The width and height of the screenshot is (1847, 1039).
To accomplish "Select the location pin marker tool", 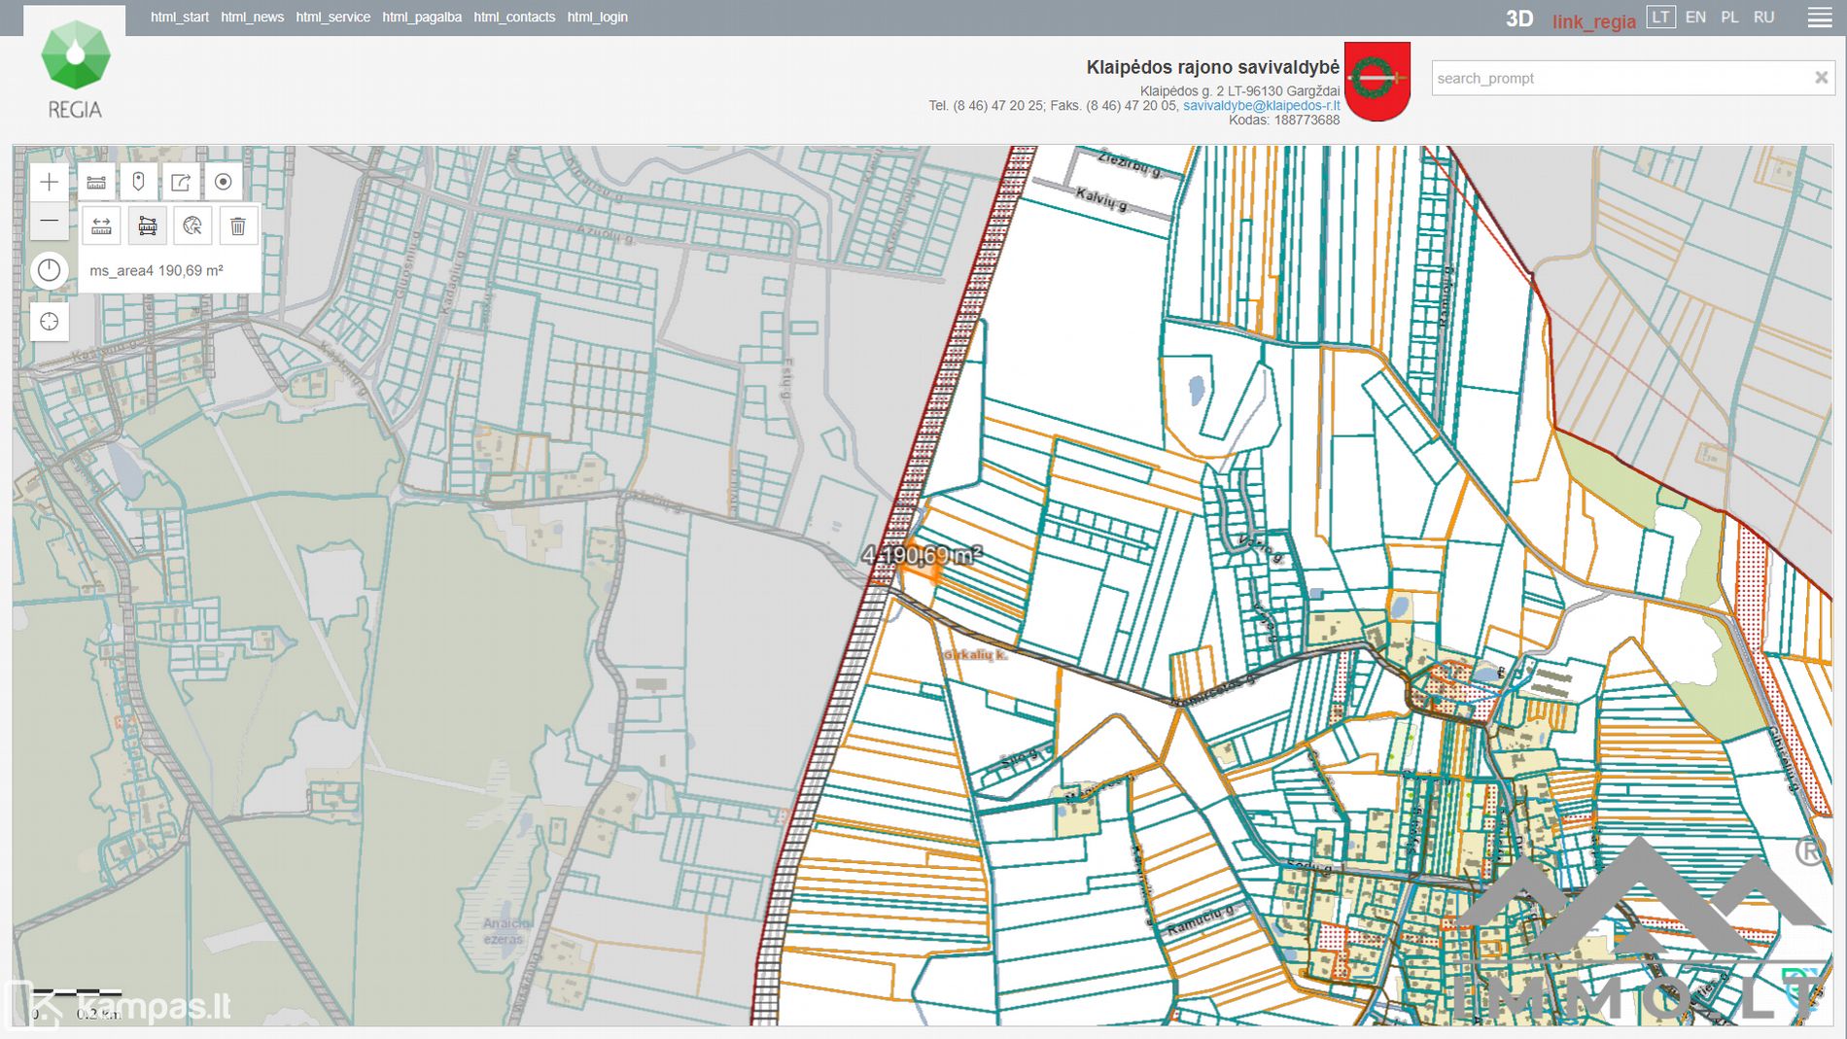I will pyautogui.click(x=138, y=182).
